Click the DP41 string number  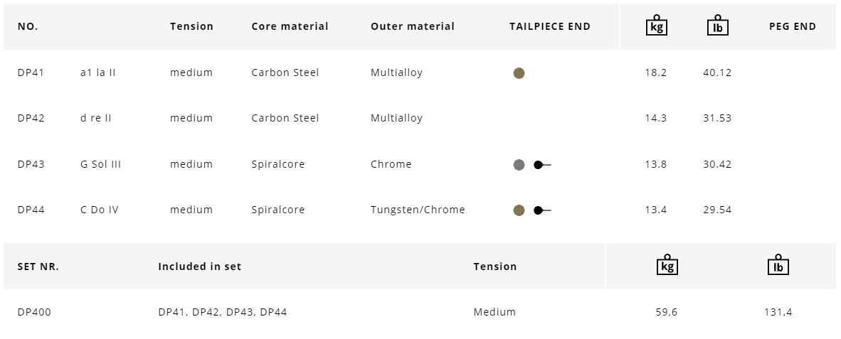(x=31, y=72)
